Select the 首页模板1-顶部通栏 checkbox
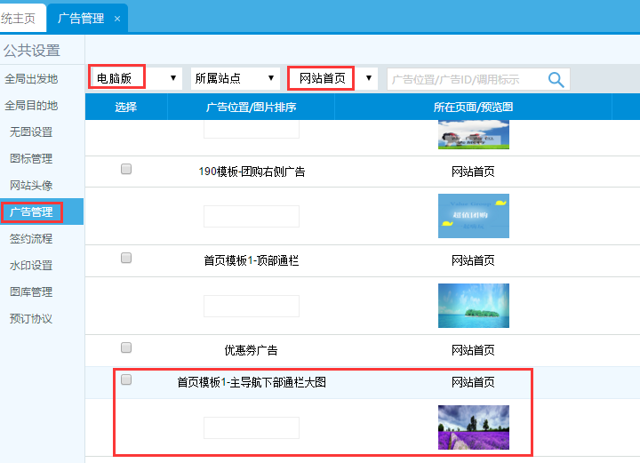Image resolution: width=640 pixels, height=463 pixels. [x=126, y=258]
